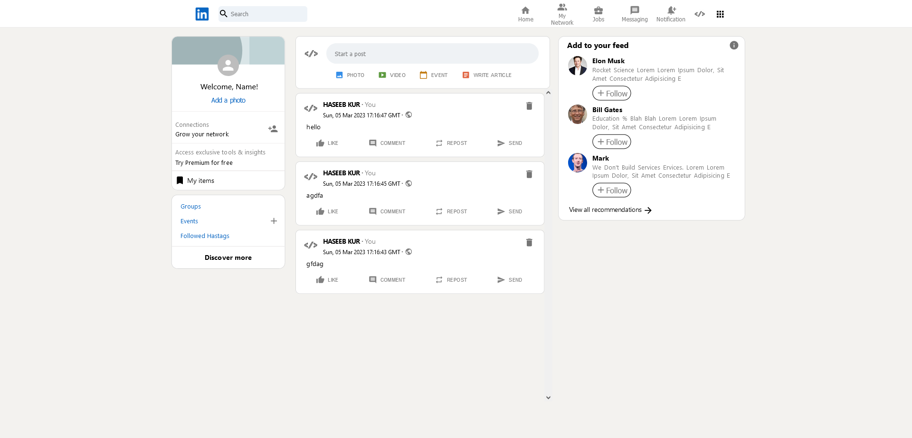
Task: Add a video using the Video icon
Action: [382, 75]
